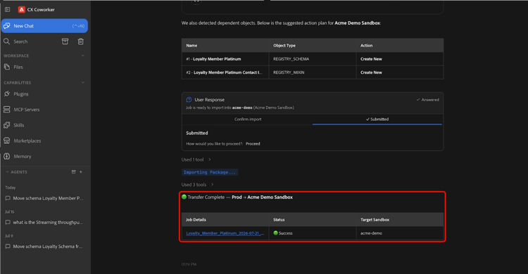Open chat 'Move schema Loyalty Member P...'
This screenshot has height=274, width=528.
[x=44, y=198]
